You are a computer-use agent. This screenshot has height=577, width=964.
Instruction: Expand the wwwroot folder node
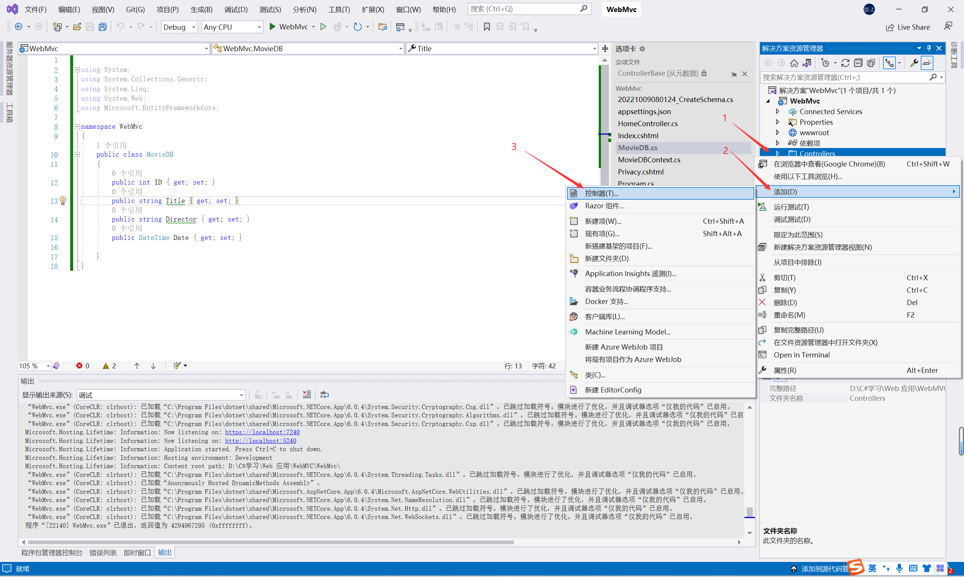(x=778, y=133)
